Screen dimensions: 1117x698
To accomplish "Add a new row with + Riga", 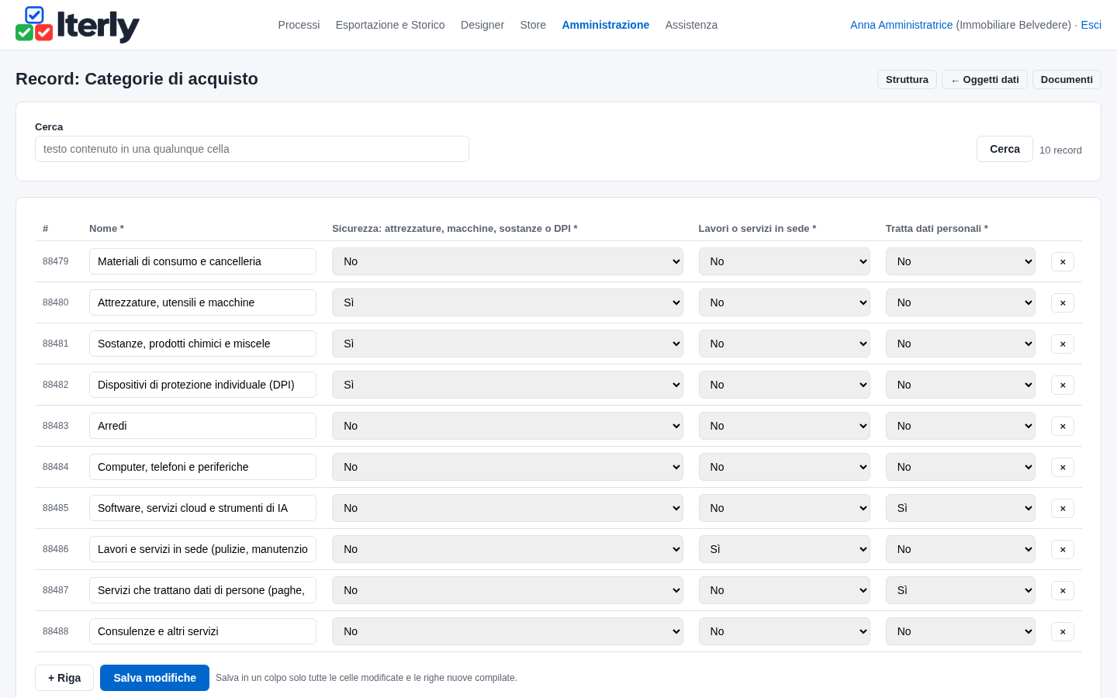I will click(x=64, y=678).
